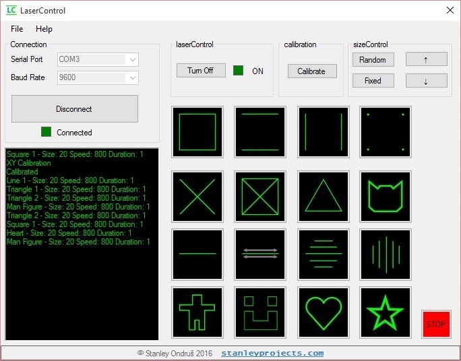Click the LC application logo icon
The height and width of the screenshot is (361, 461).
(11, 10)
